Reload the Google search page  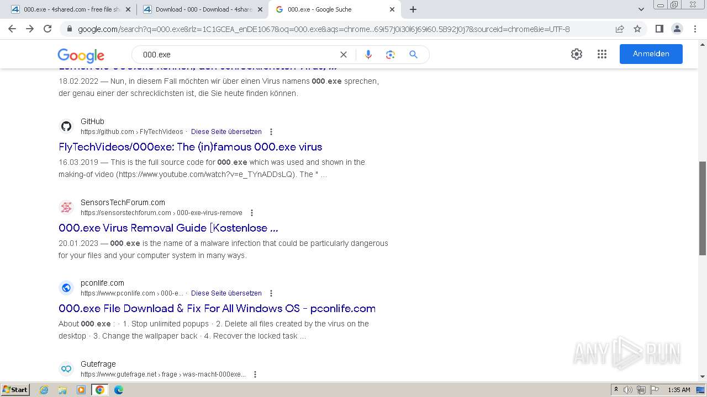click(48, 29)
